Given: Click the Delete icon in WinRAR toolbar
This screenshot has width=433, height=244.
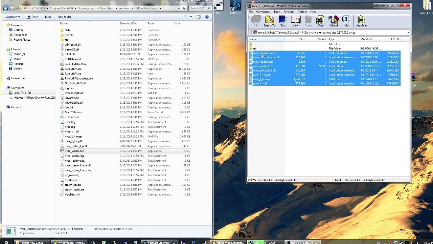Looking at the screenshot, I should pyautogui.click(x=308, y=21).
